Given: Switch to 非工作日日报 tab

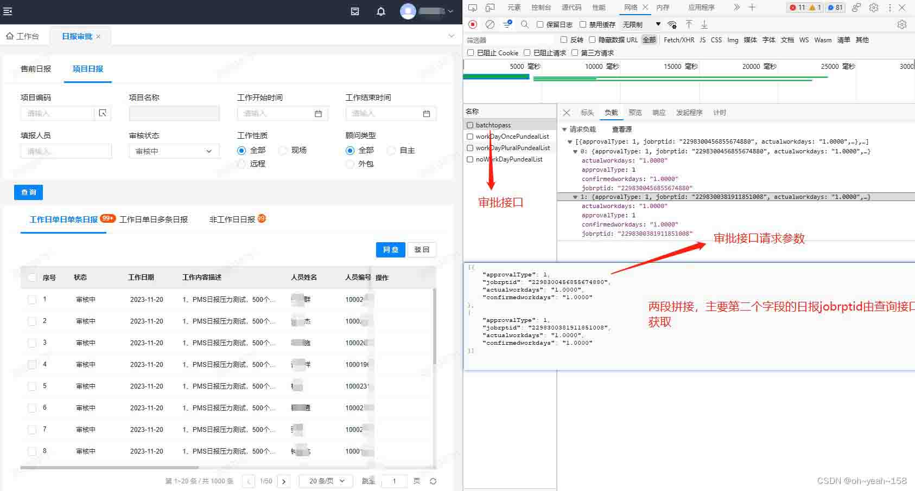Looking at the screenshot, I should pyautogui.click(x=232, y=219).
